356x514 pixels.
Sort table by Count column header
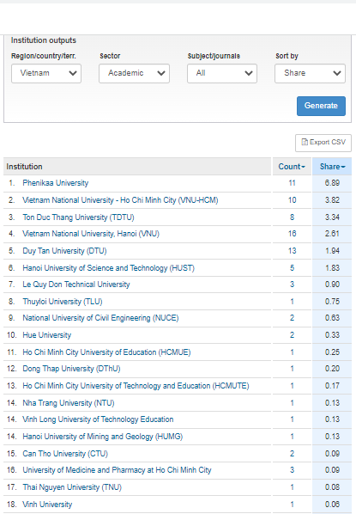tap(292, 167)
